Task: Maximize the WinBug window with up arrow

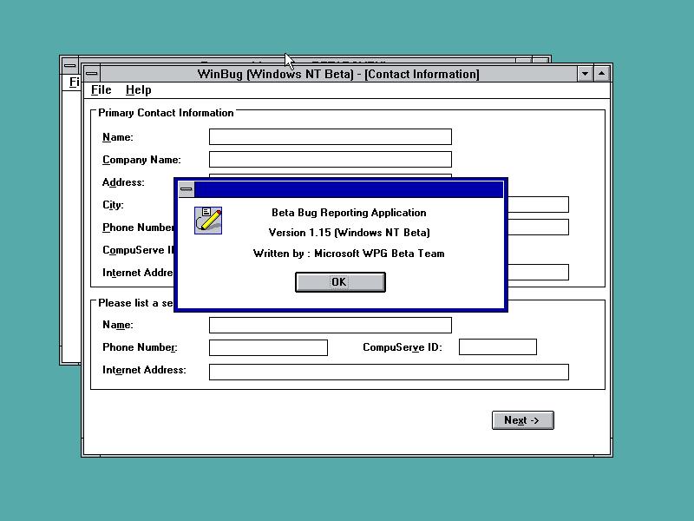Action: 601,74
